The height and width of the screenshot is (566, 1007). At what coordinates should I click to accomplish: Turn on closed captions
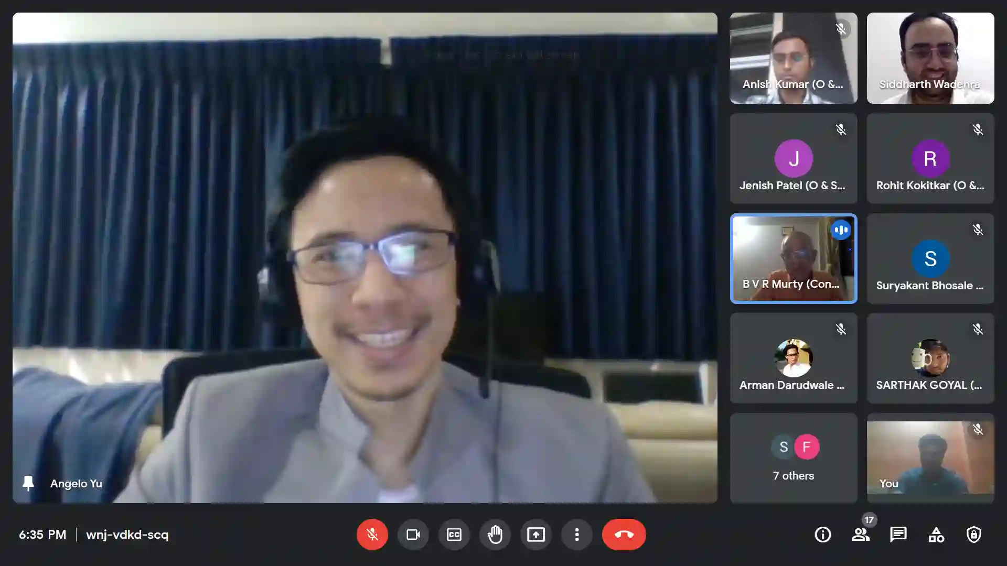[454, 535]
